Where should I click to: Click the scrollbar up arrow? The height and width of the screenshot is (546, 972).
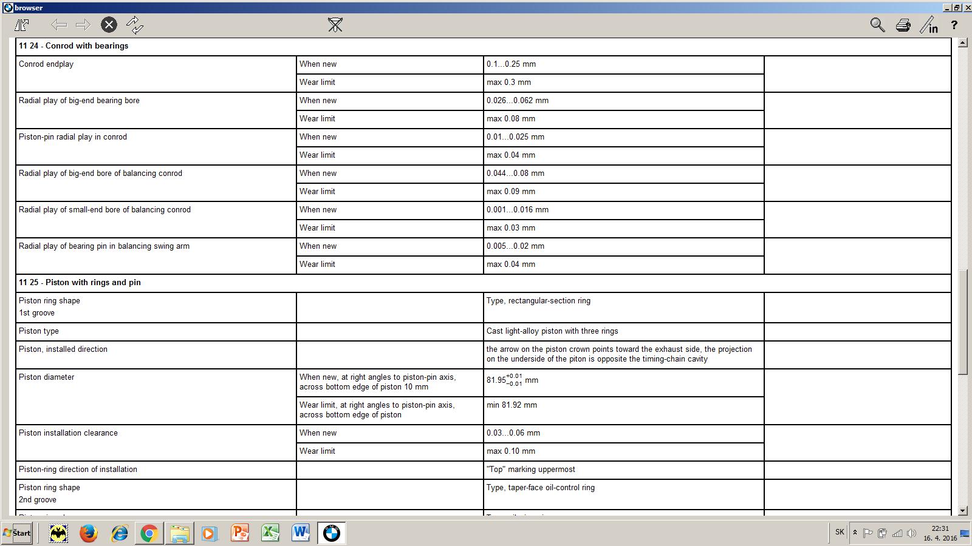(x=962, y=43)
